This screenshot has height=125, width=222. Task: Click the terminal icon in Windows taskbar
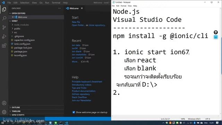tap(61, 123)
